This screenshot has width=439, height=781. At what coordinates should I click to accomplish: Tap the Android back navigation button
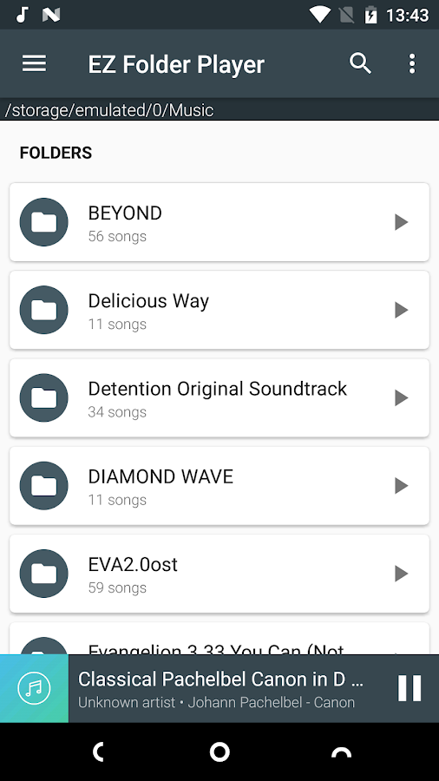tap(99, 751)
